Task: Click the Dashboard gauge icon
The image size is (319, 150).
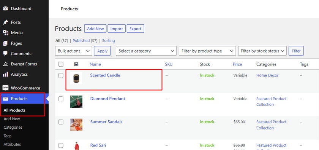Action: pos(5,9)
